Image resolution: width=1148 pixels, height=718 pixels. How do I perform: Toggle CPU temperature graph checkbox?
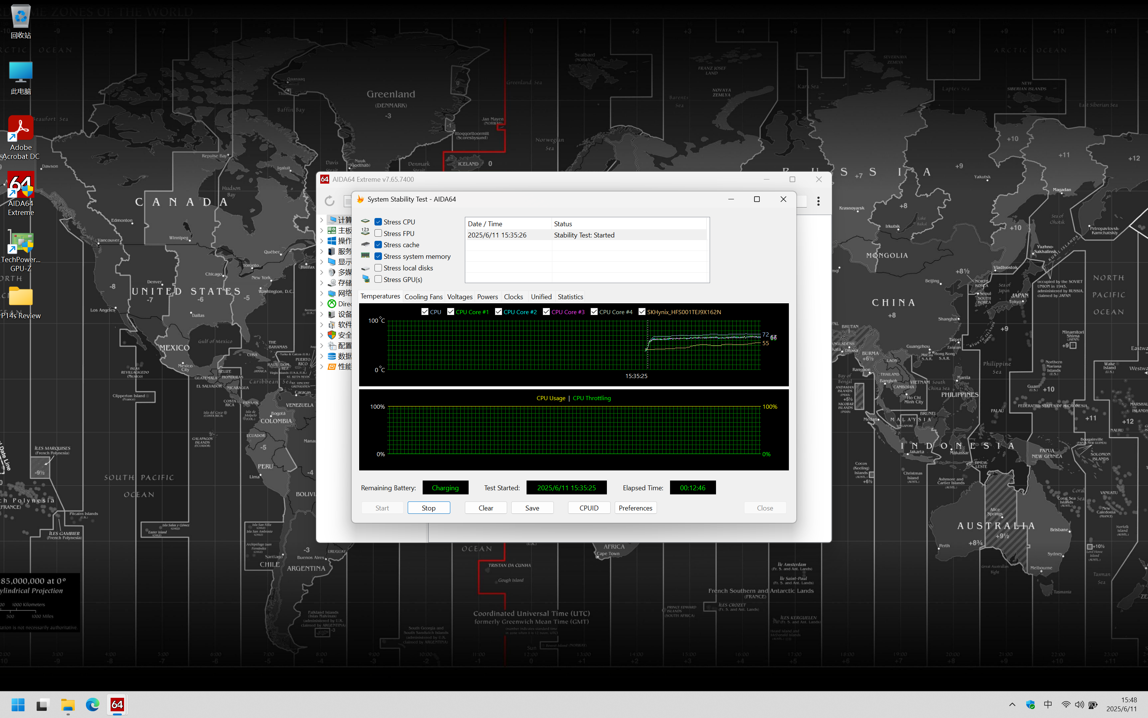(425, 312)
